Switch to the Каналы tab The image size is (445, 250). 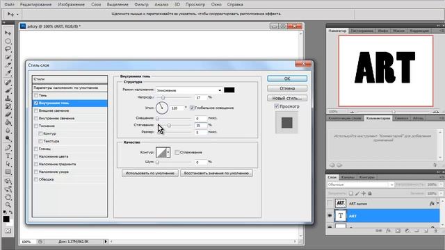click(348, 177)
